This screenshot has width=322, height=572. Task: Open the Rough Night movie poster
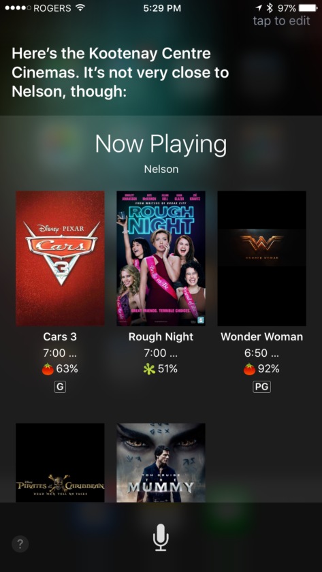pyautogui.click(x=161, y=258)
